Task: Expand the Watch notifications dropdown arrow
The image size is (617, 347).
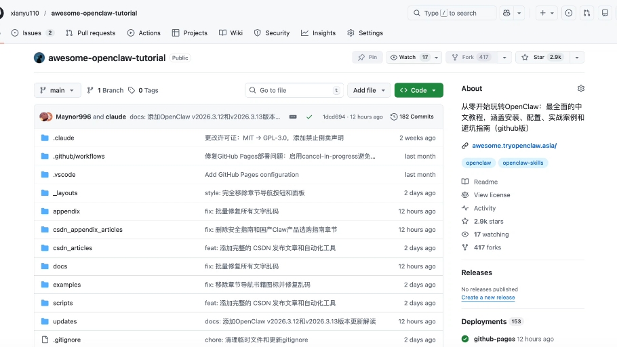Action: (437, 58)
